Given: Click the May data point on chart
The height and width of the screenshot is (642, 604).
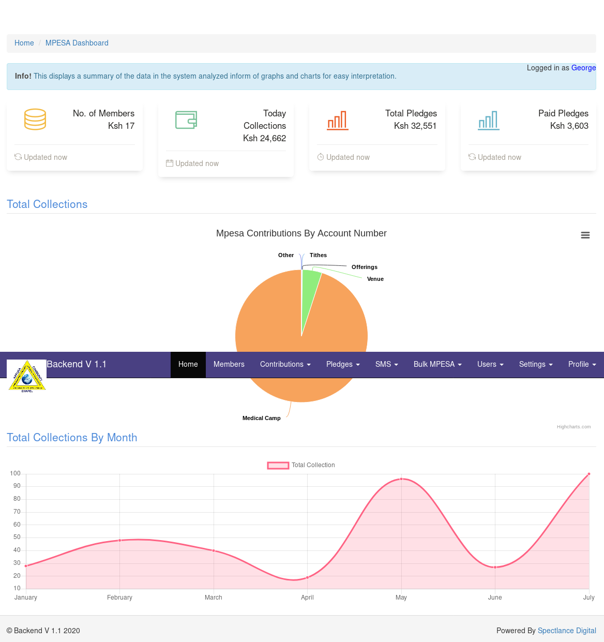Looking at the screenshot, I should click(x=401, y=479).
